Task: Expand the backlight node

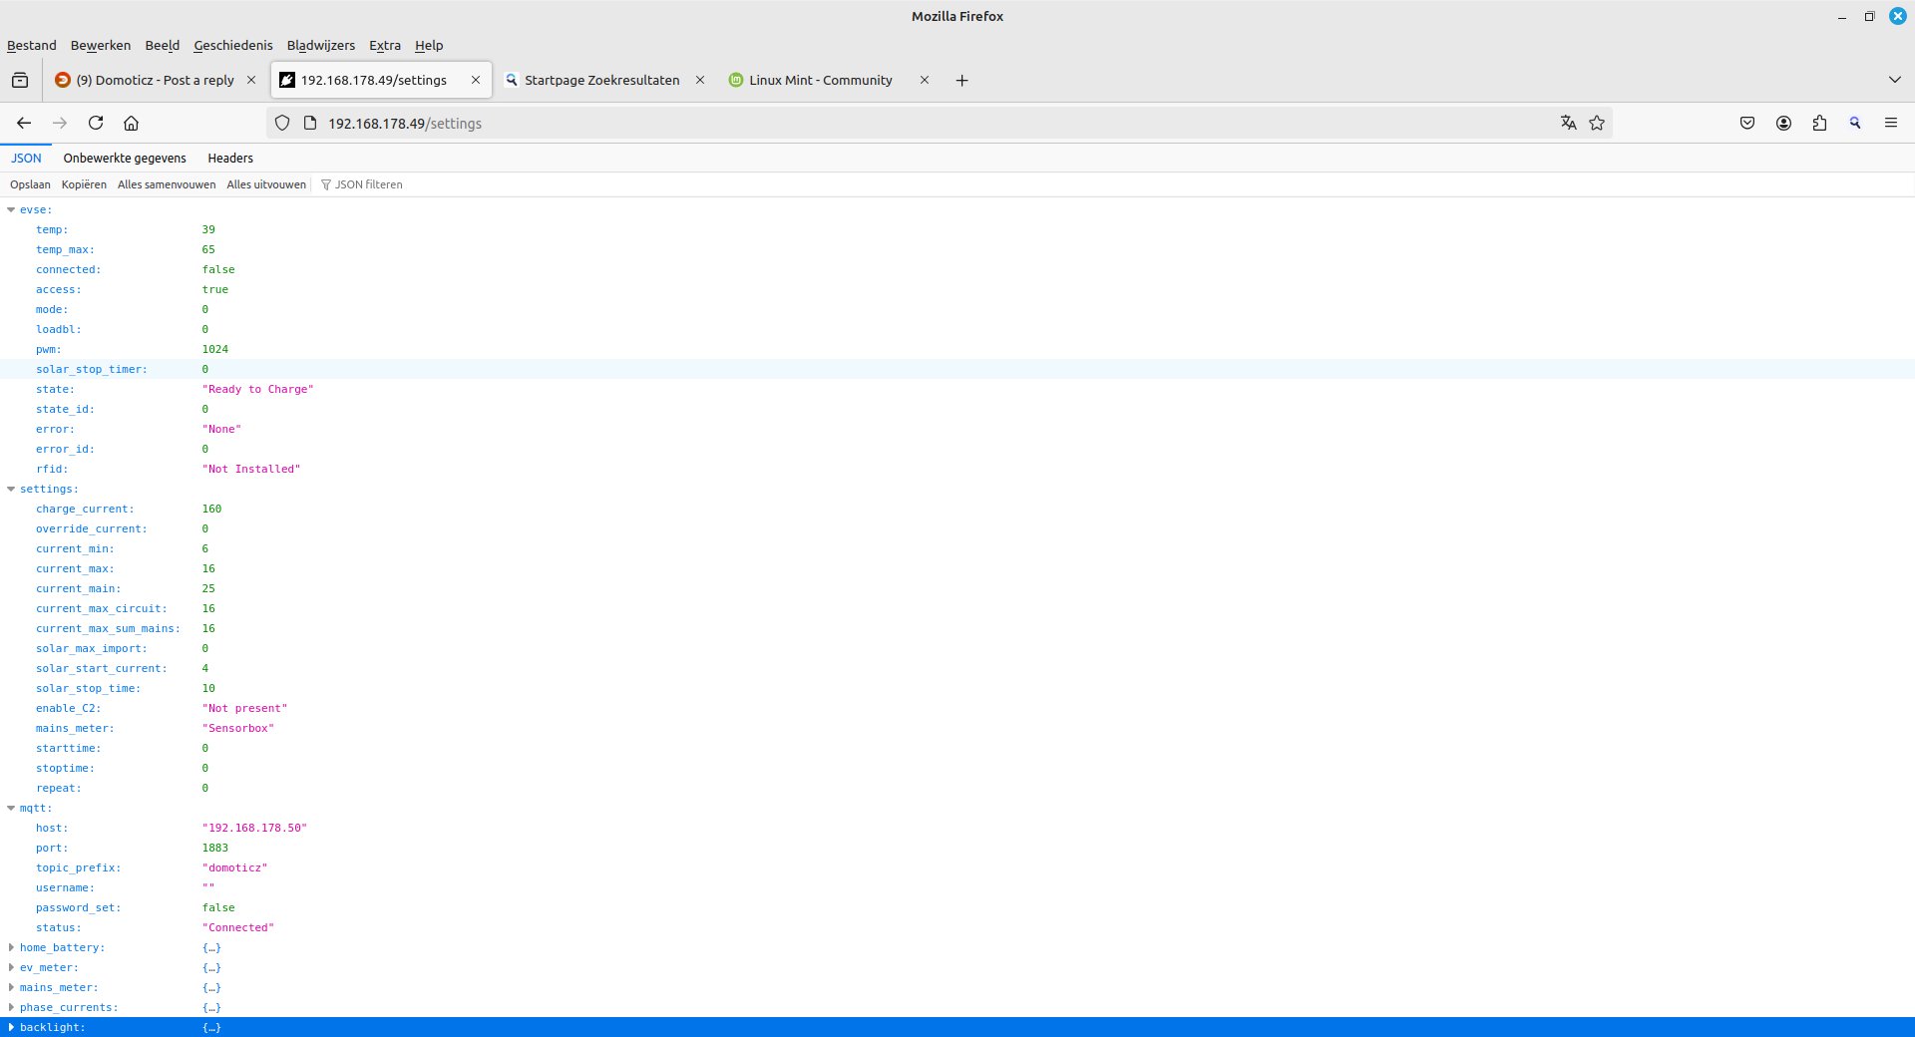Action: point(11,1027)
